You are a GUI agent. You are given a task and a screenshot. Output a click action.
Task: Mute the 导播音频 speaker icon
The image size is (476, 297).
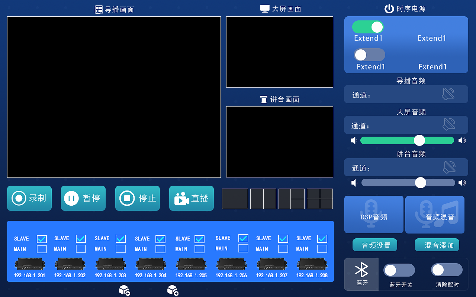(449, 94)
